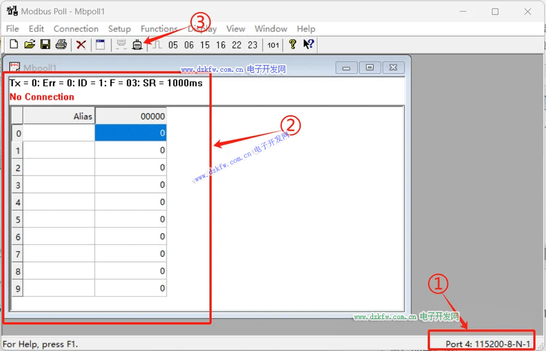The image size is (546, 351).
Task: Maximize the Modbus Poll main window
Action: (x=495, y=12)
